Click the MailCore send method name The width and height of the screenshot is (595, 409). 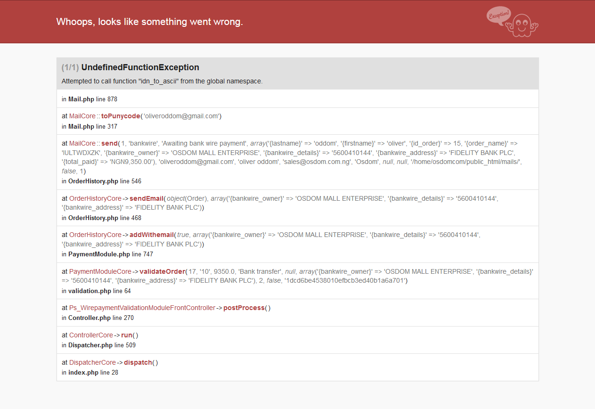pos(109,143)
